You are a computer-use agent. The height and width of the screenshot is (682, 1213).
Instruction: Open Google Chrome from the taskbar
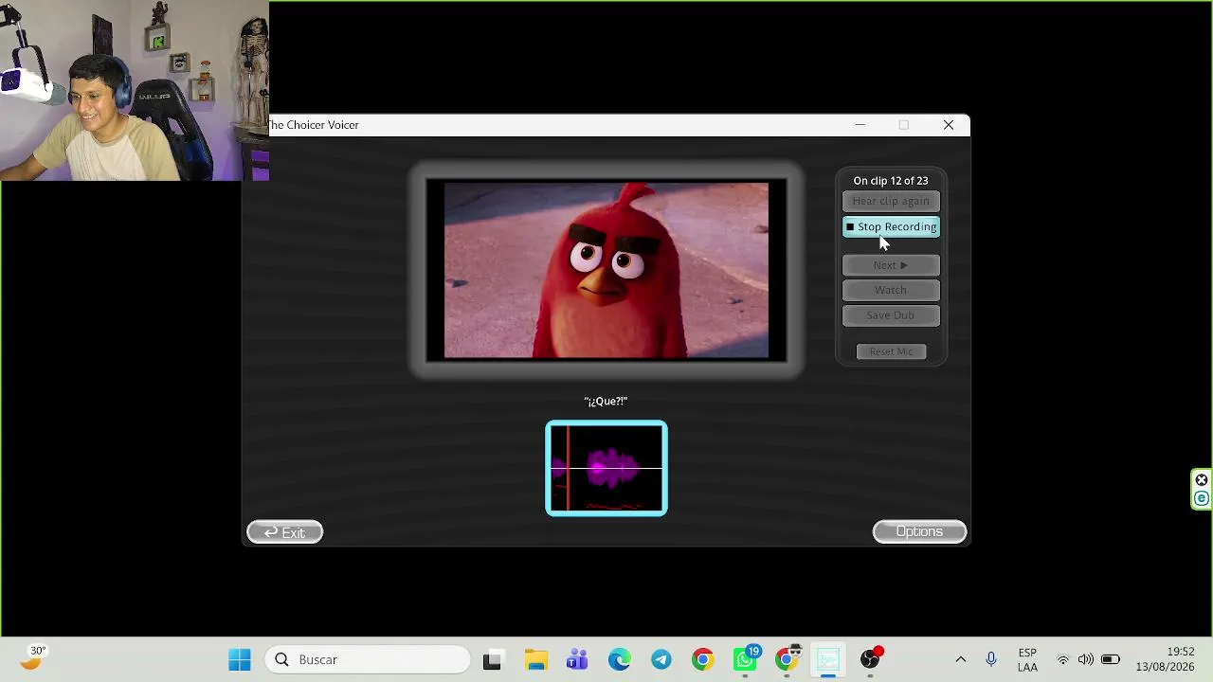(703, 659)
